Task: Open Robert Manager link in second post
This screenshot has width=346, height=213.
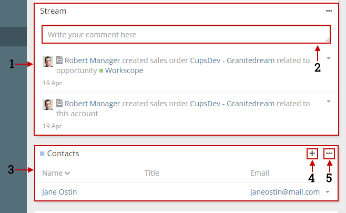Action: point(92,103)
